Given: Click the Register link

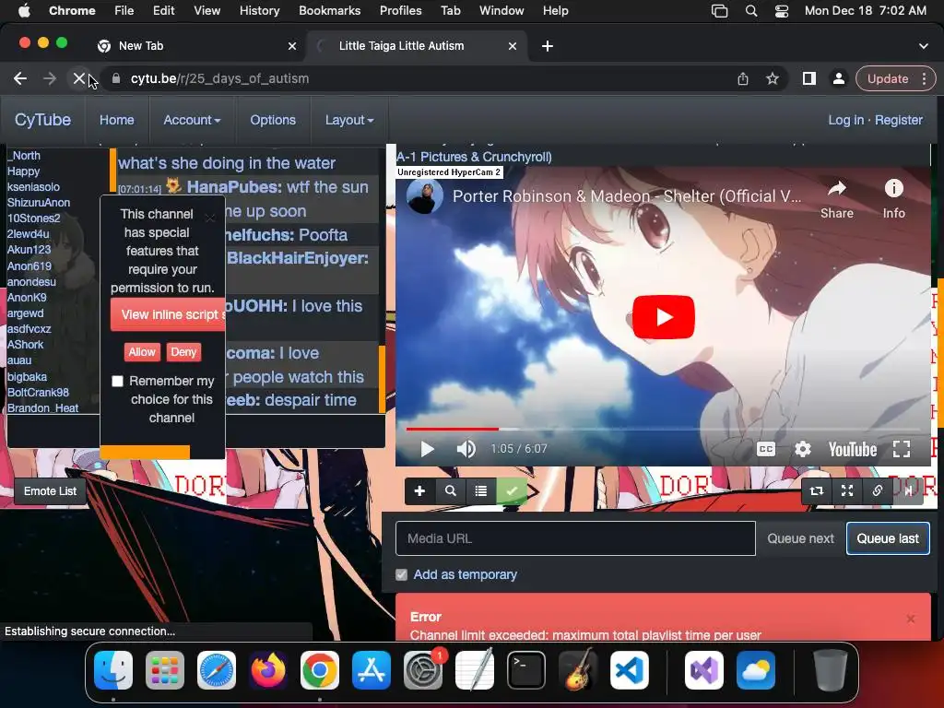Looking at the screenshot, I should [898, 120].
